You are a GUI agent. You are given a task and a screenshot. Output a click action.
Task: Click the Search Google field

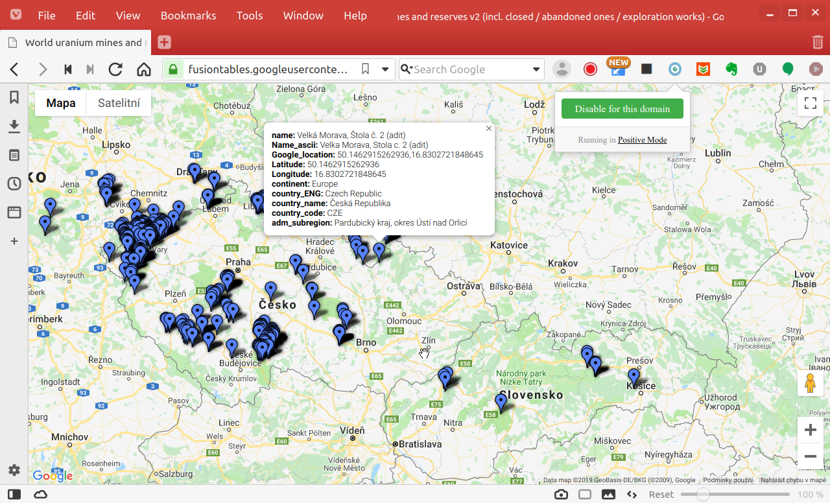(470, 69)
